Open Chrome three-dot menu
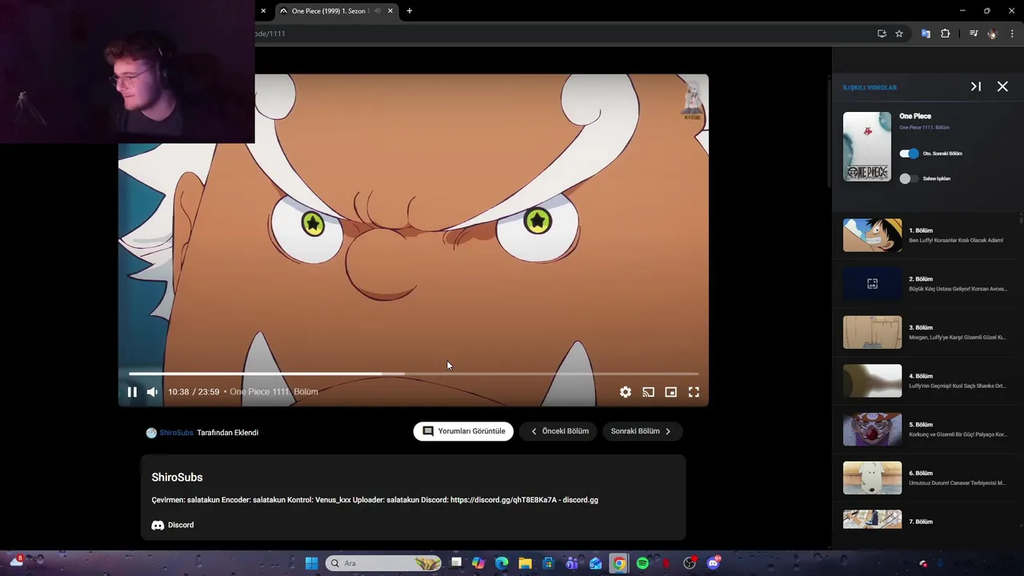 coord(1012,34)
